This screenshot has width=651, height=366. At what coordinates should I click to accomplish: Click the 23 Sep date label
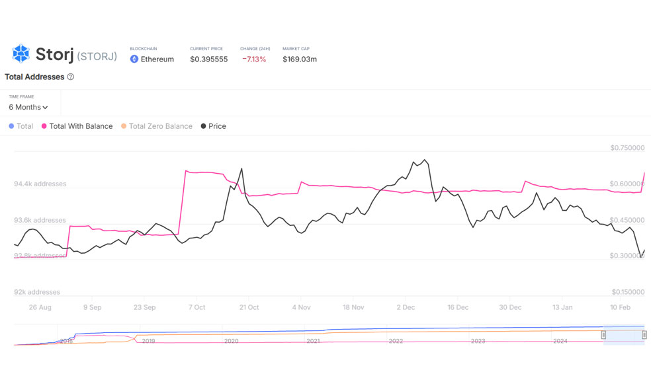click(144, 307)
